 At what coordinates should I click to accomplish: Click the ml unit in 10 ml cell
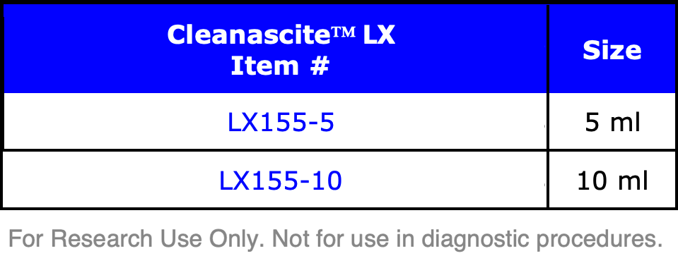(631, 181)
